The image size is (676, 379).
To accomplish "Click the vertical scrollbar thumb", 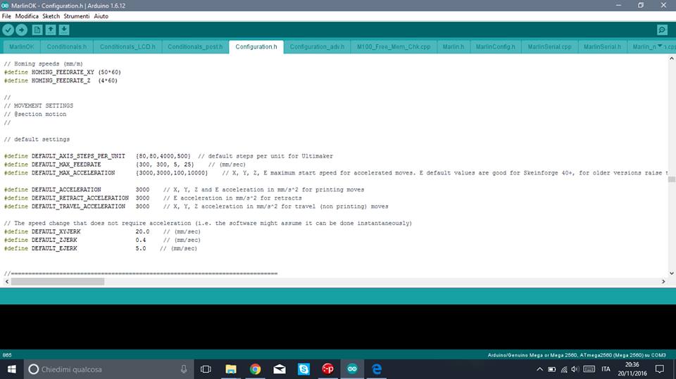I will (x=672, y=179).
